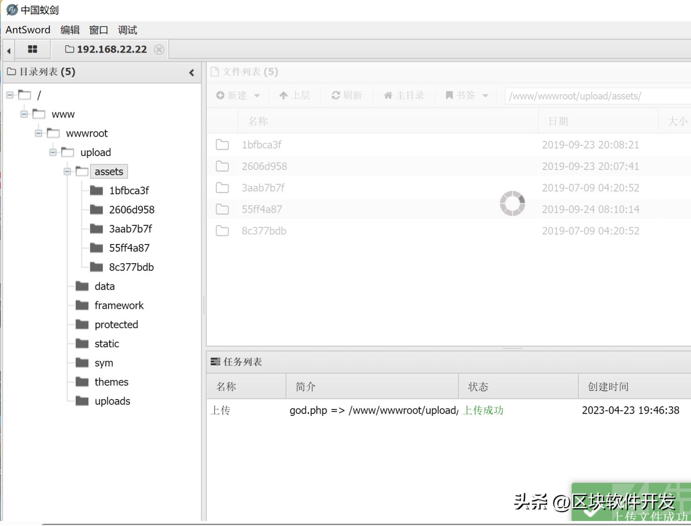This screenshot has height=526, width=691.
Task: Select the 55ff4a87 folder in file list
Action: coord(262,209)
